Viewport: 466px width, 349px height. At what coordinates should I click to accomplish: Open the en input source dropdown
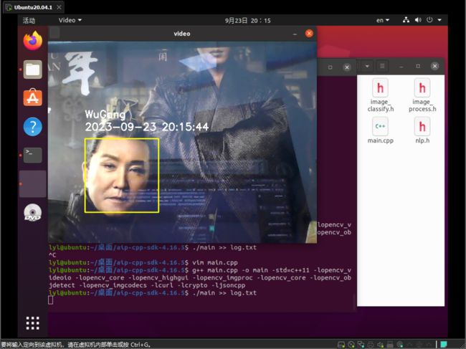(x=383, y=20)
